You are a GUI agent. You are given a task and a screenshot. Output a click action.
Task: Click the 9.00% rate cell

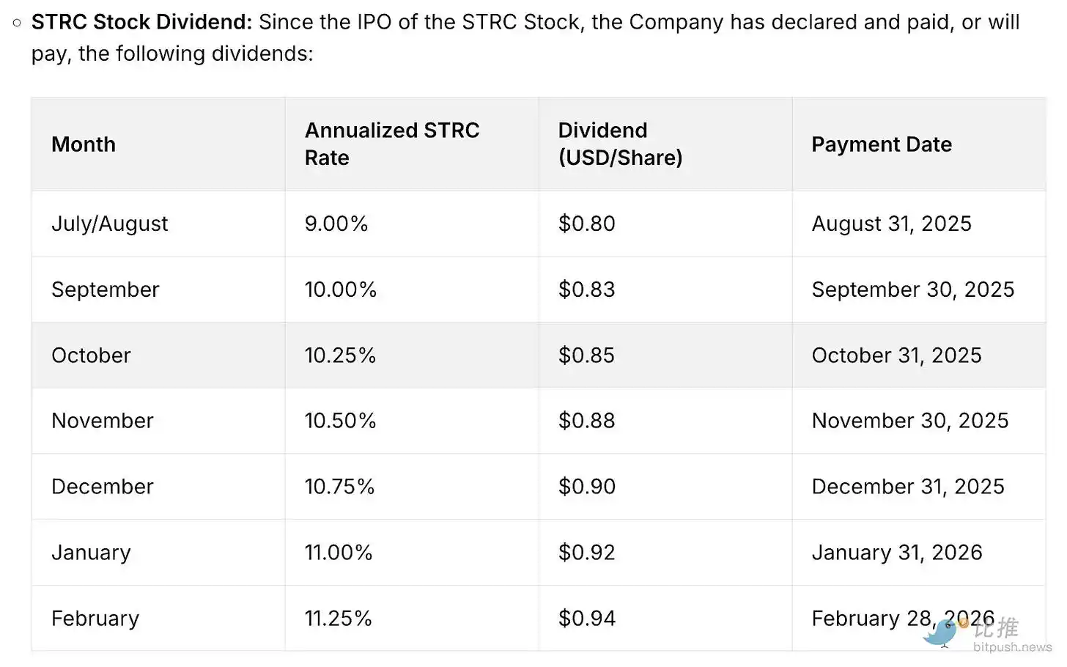336,224
